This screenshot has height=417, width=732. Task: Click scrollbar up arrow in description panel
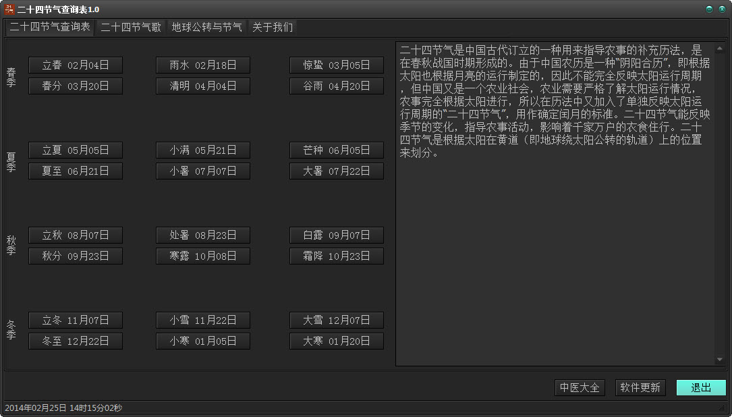719,48
